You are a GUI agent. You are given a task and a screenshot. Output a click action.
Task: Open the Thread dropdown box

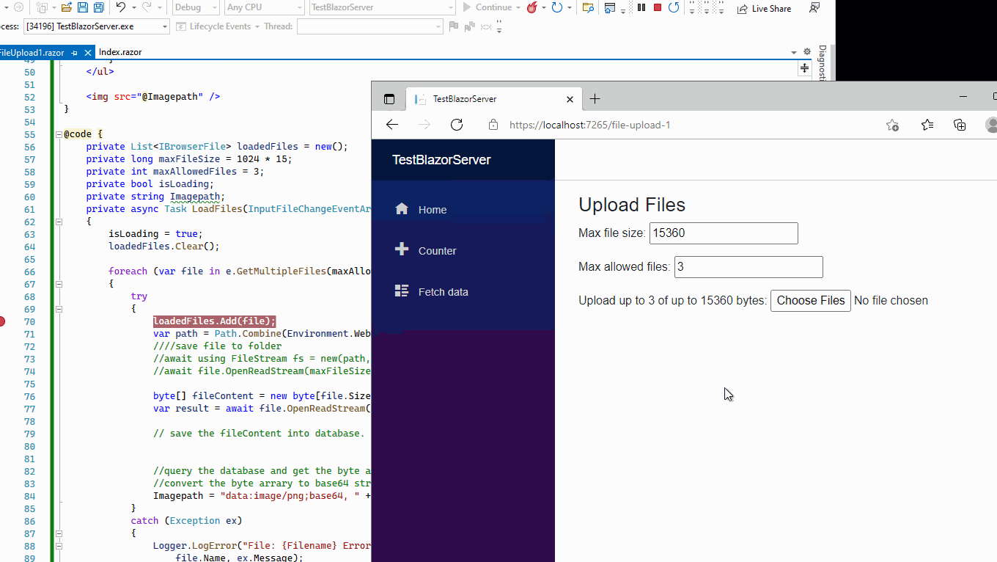(x=370, y=26)
